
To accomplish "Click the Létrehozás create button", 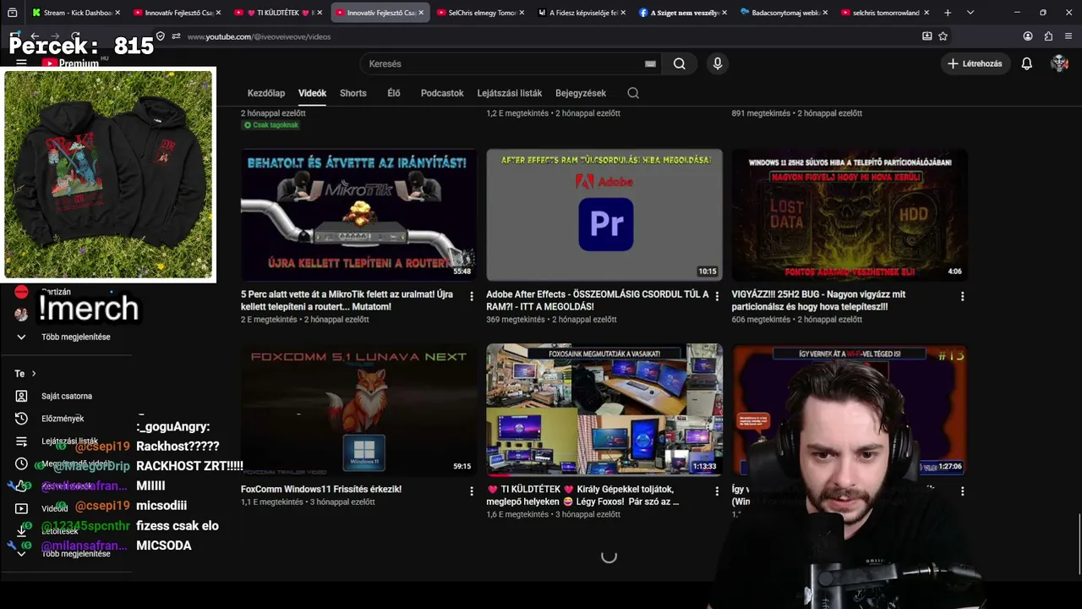I will [975, 63].
